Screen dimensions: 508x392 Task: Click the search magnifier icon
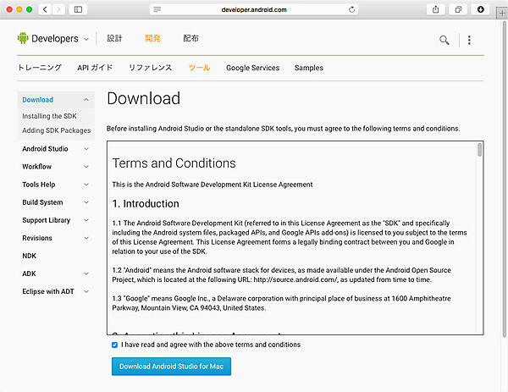pos(444,40)
